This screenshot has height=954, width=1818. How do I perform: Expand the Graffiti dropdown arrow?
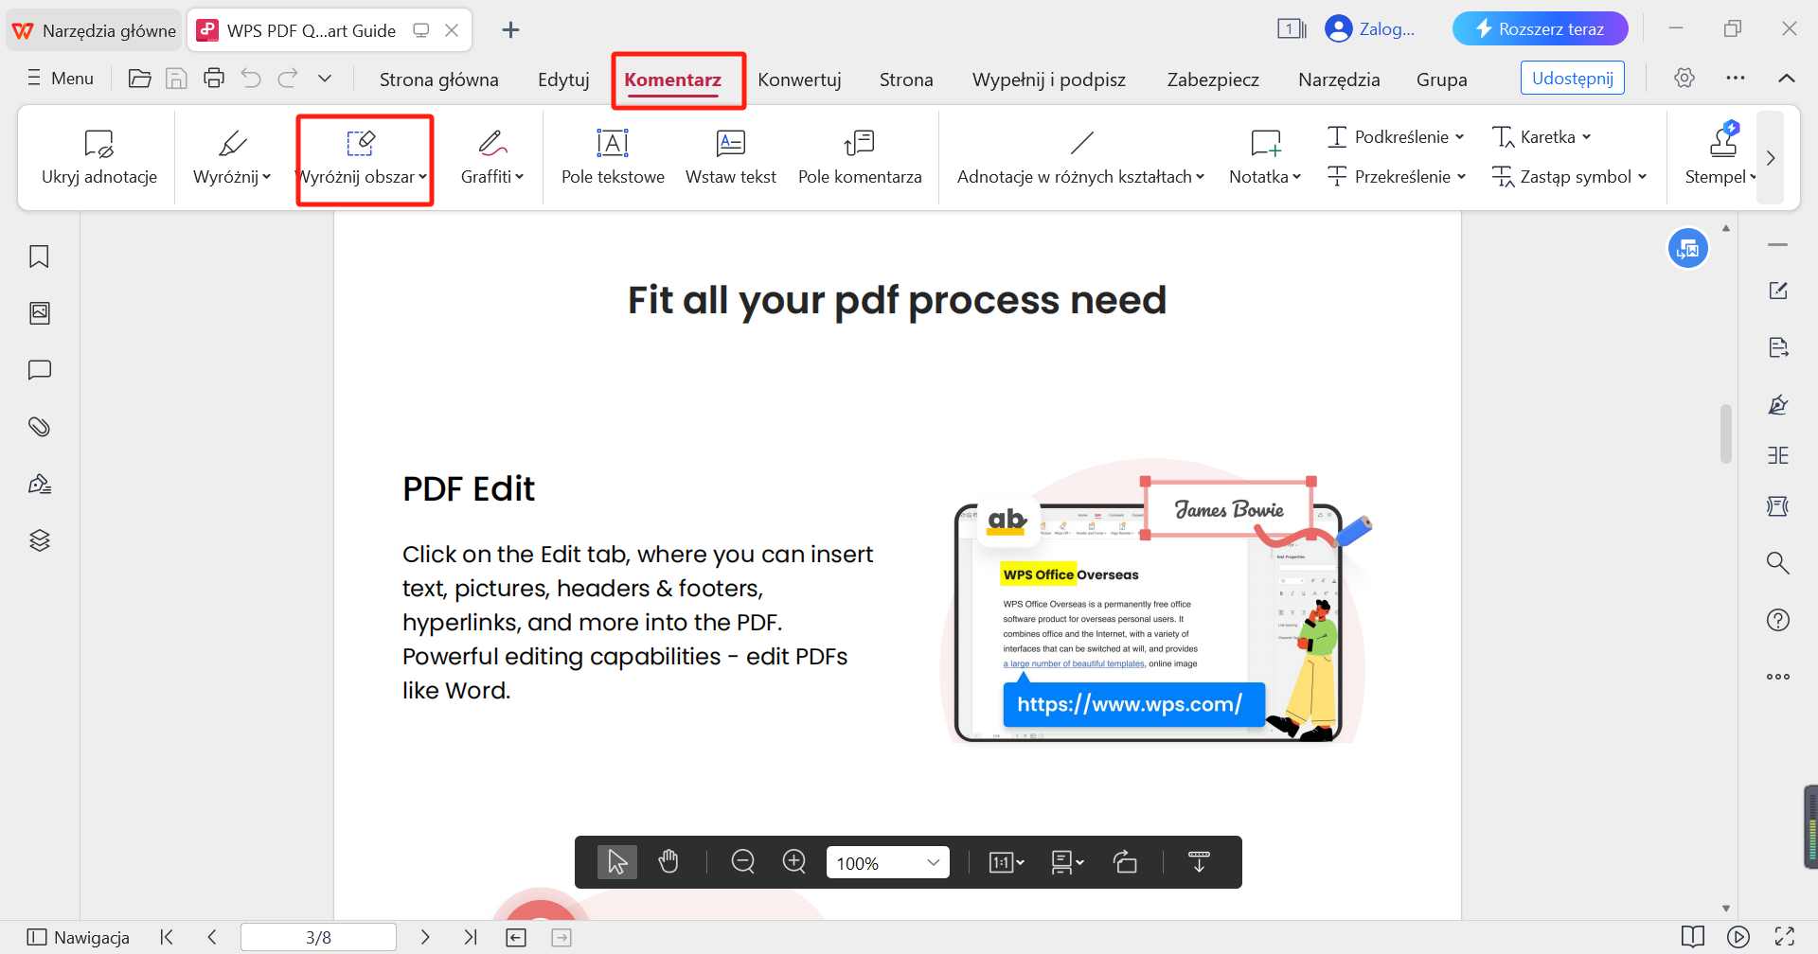pyautogui.click(x=520, y=177)
